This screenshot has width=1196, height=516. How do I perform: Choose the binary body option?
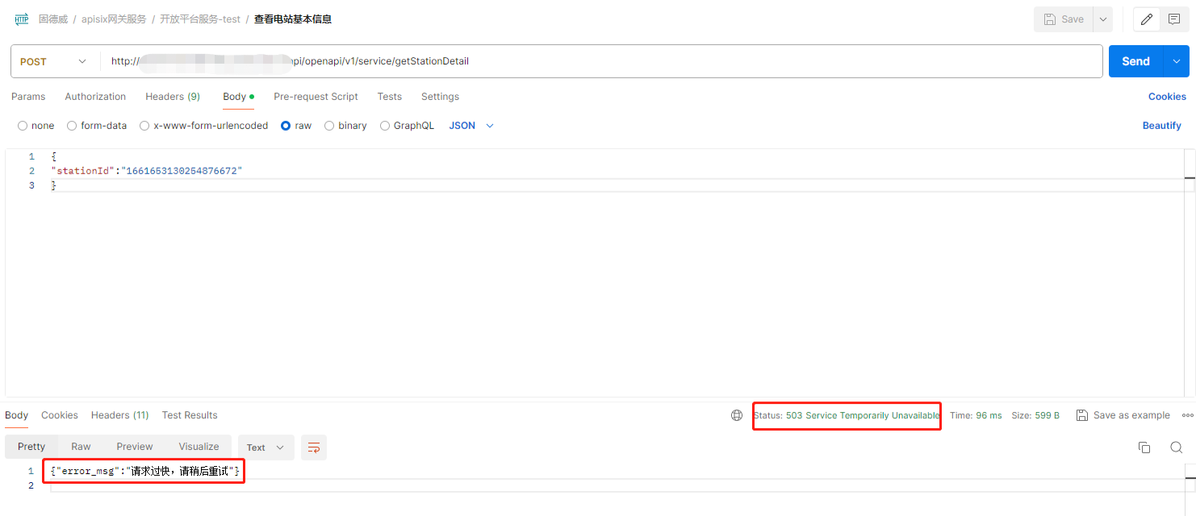tap(329, 126)
